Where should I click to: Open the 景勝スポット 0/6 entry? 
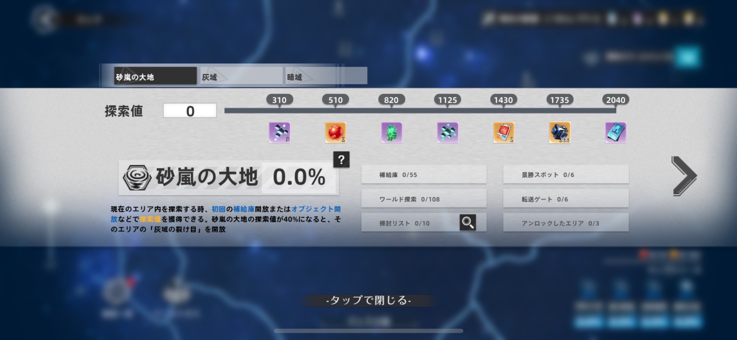[x=566, y=174]
